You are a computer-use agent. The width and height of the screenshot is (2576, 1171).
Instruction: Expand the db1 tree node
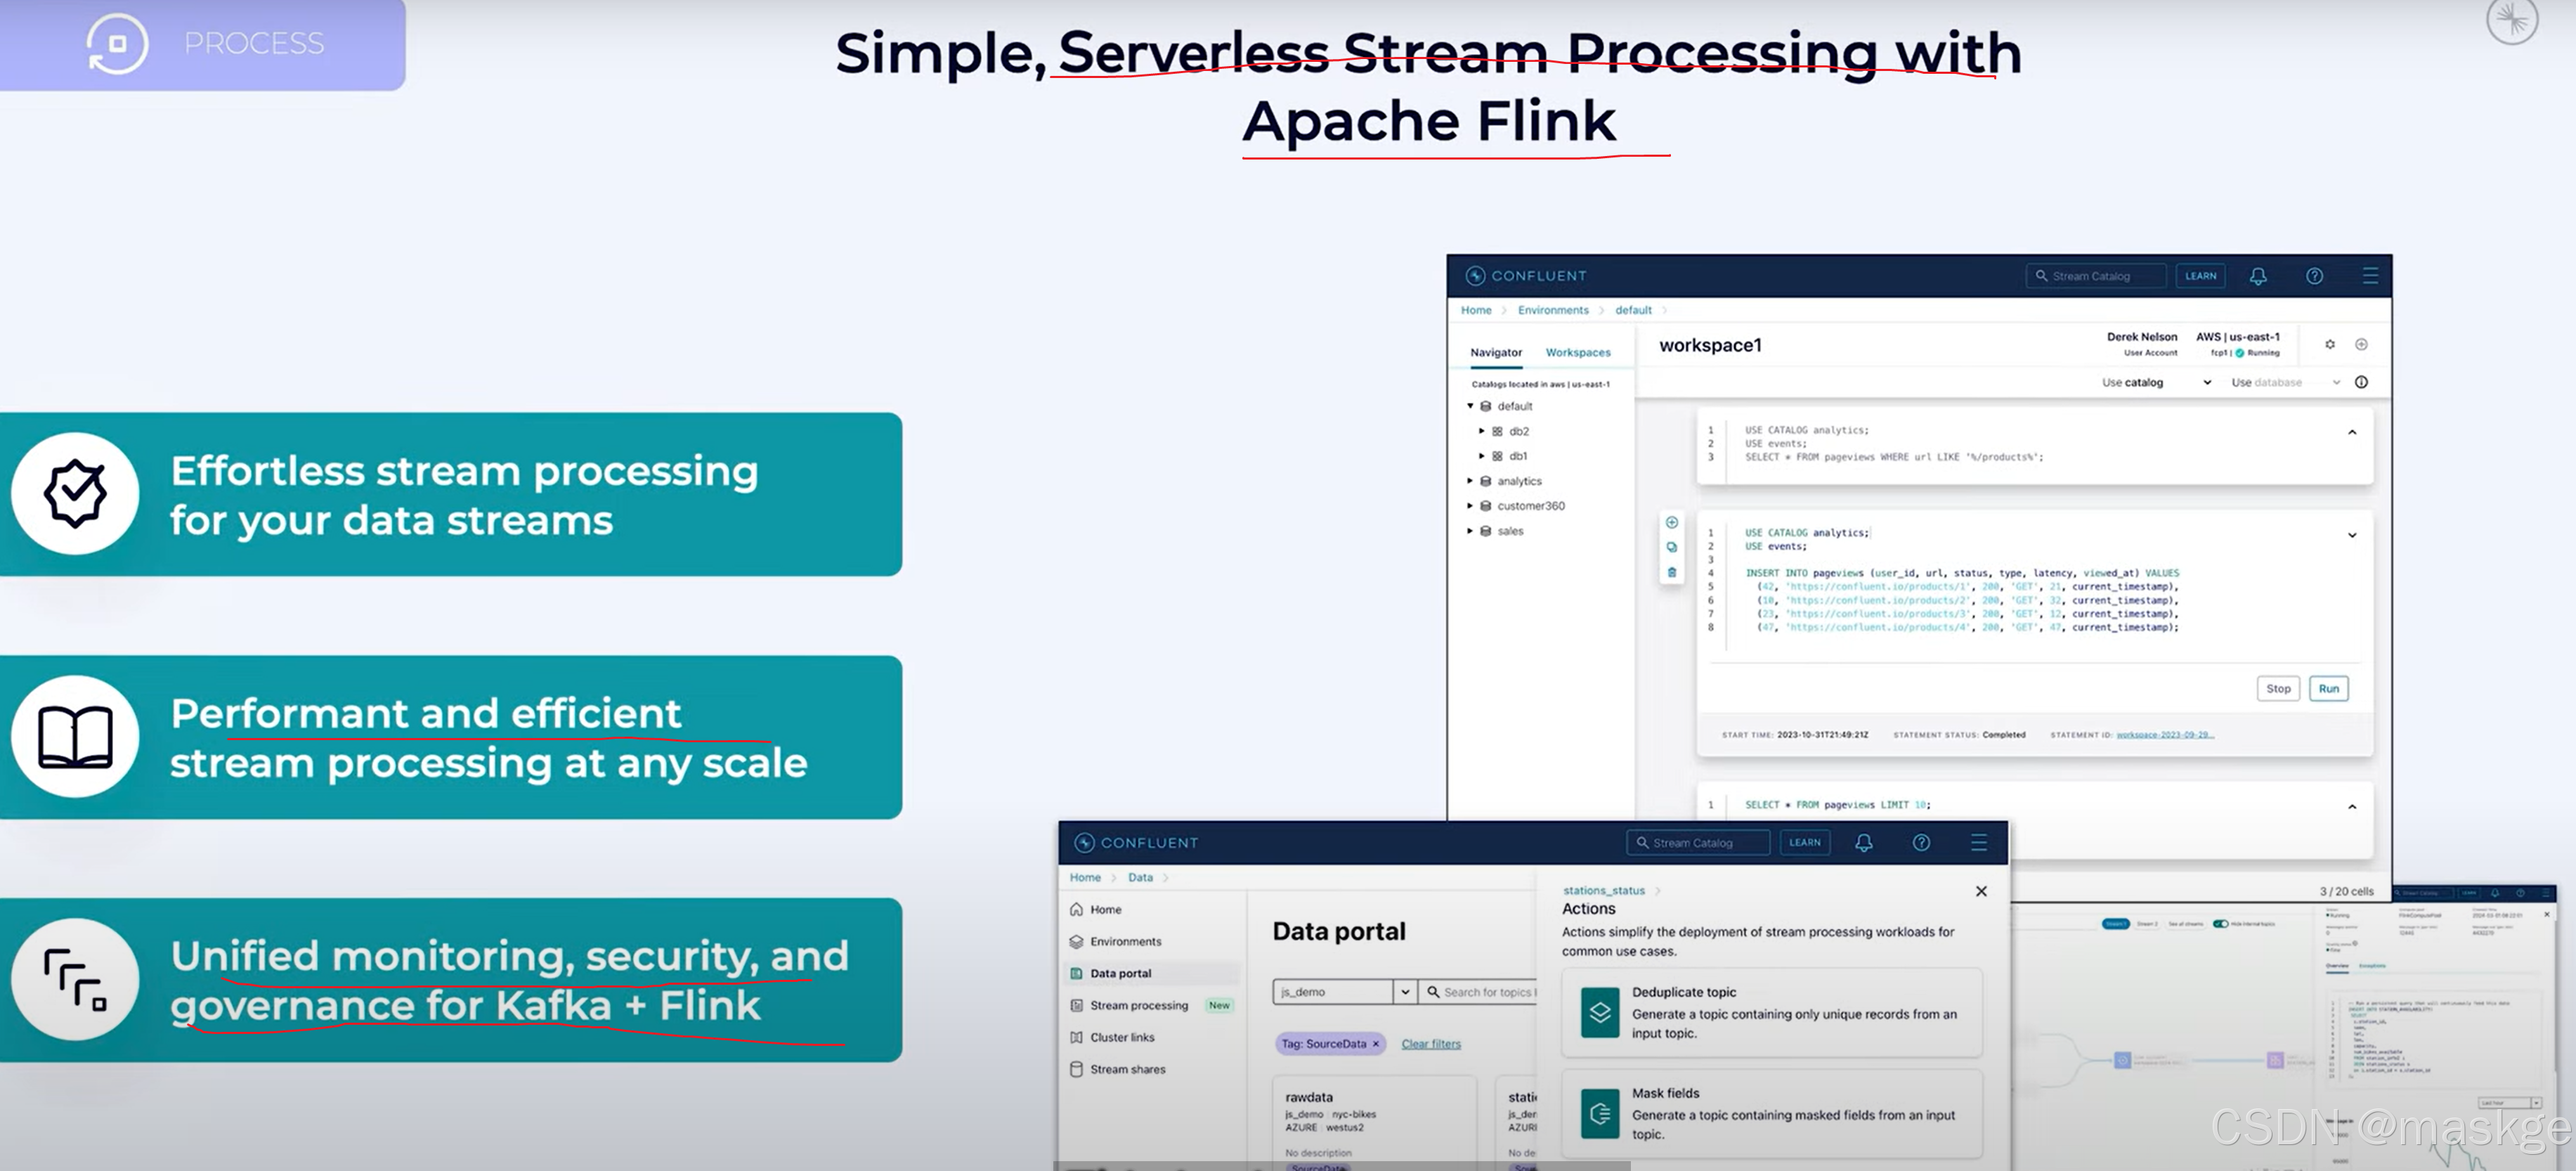[x=1482, y=456]
